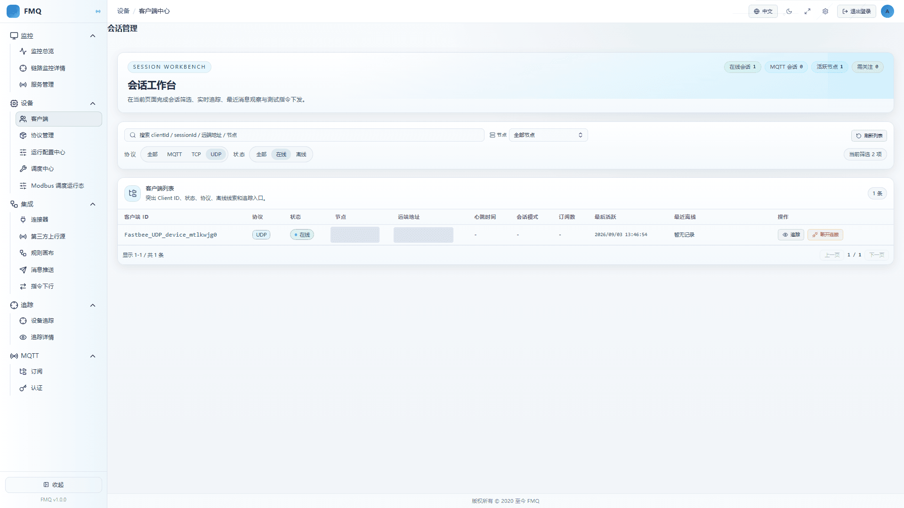Collapse the MQTT sidebar group
This screenshot has height=508, width=904.
click(x=93, y=356)
